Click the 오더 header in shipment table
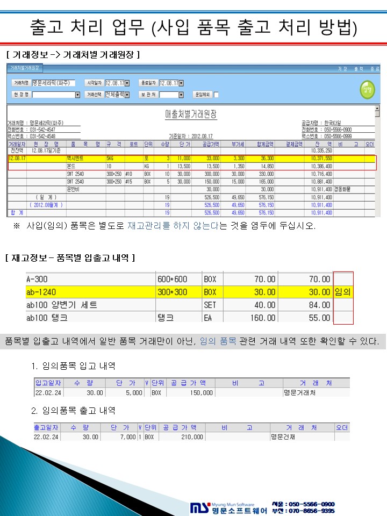Image resolution: width=387 pixels, height=516 pixels. 342,427
